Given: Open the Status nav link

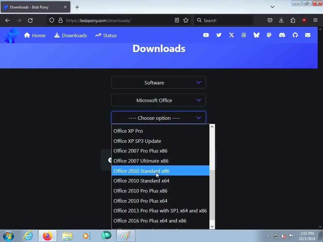Looking at the screenshot, I should (x=106, y=35).
